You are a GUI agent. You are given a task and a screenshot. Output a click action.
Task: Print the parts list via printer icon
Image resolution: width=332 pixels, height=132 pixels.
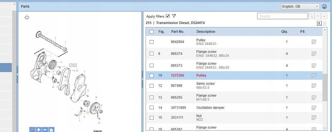[324, 6]
